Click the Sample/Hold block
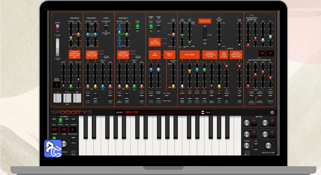 (169, 55)
